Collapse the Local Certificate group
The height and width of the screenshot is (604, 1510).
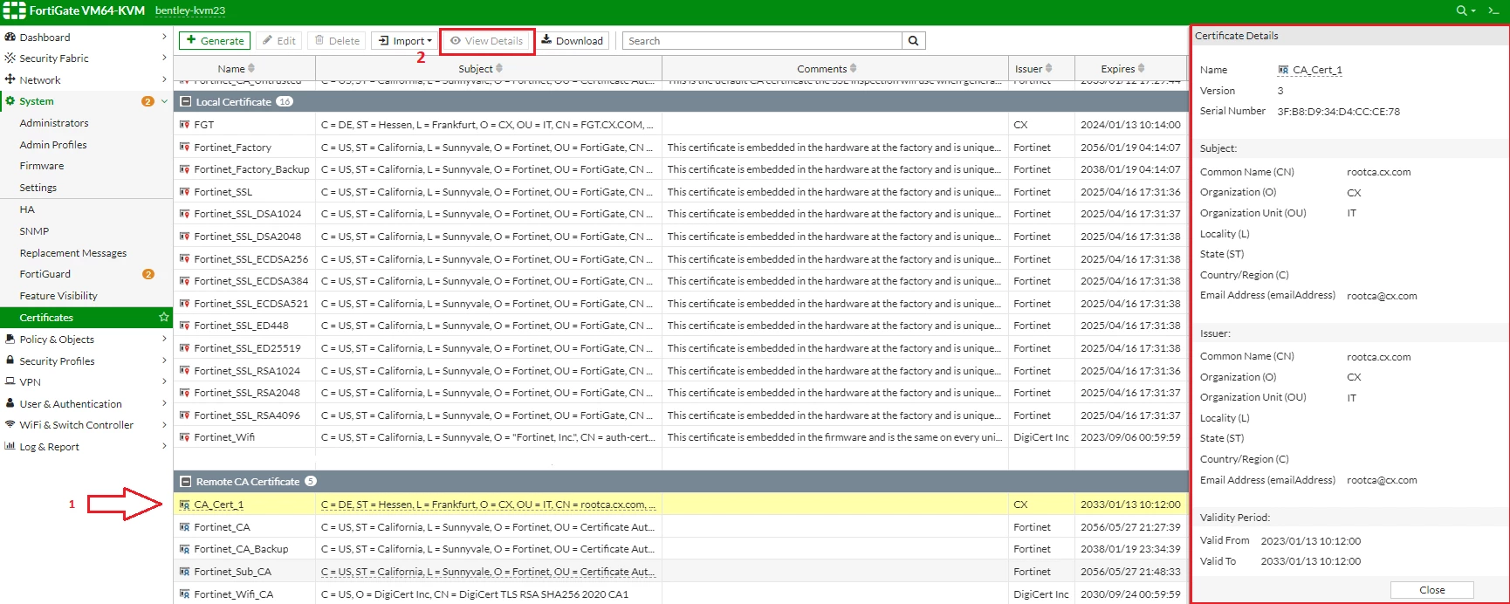click(x=185, y=102)
